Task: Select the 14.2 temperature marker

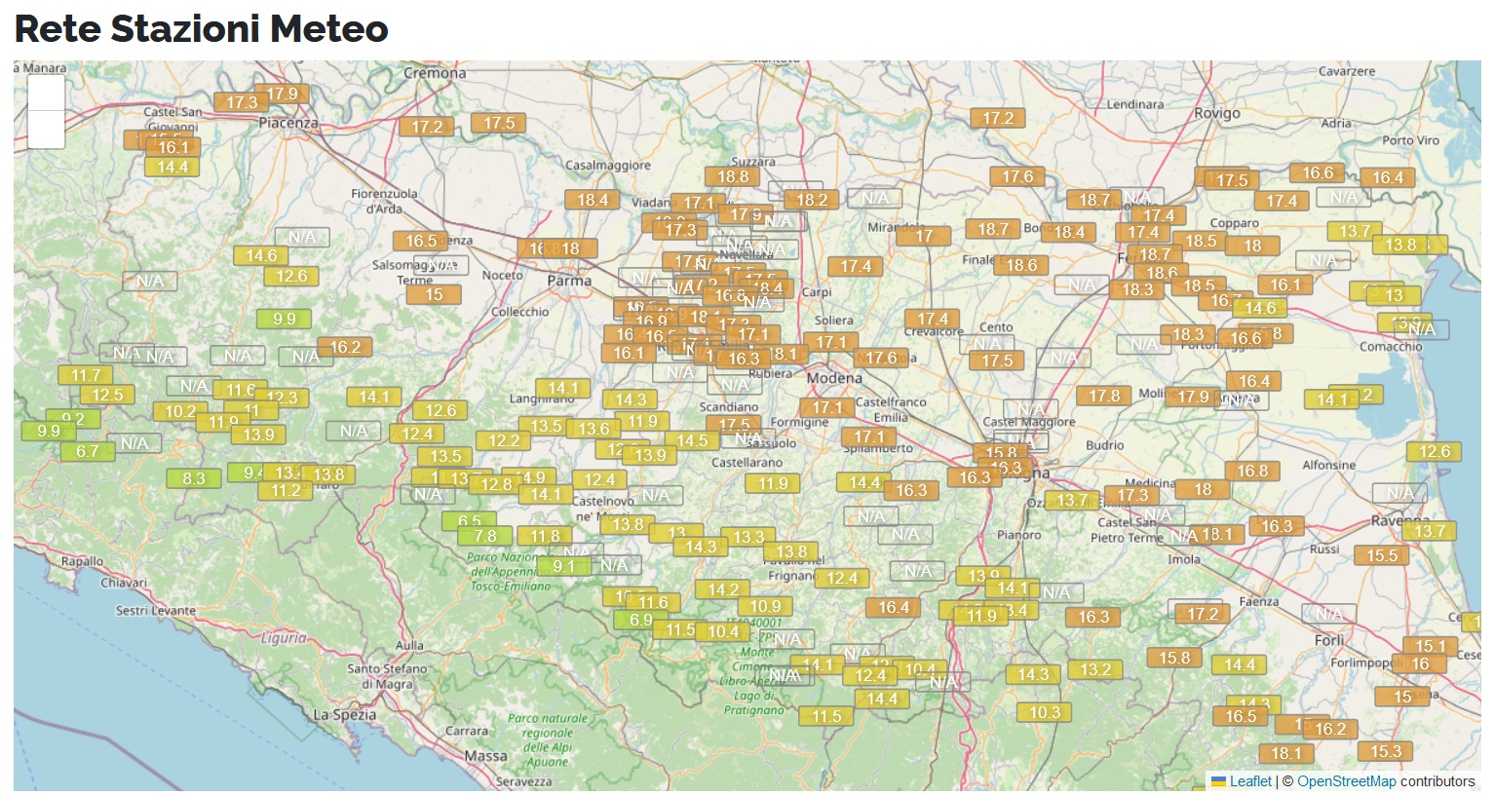Action: tap(722, 589)
